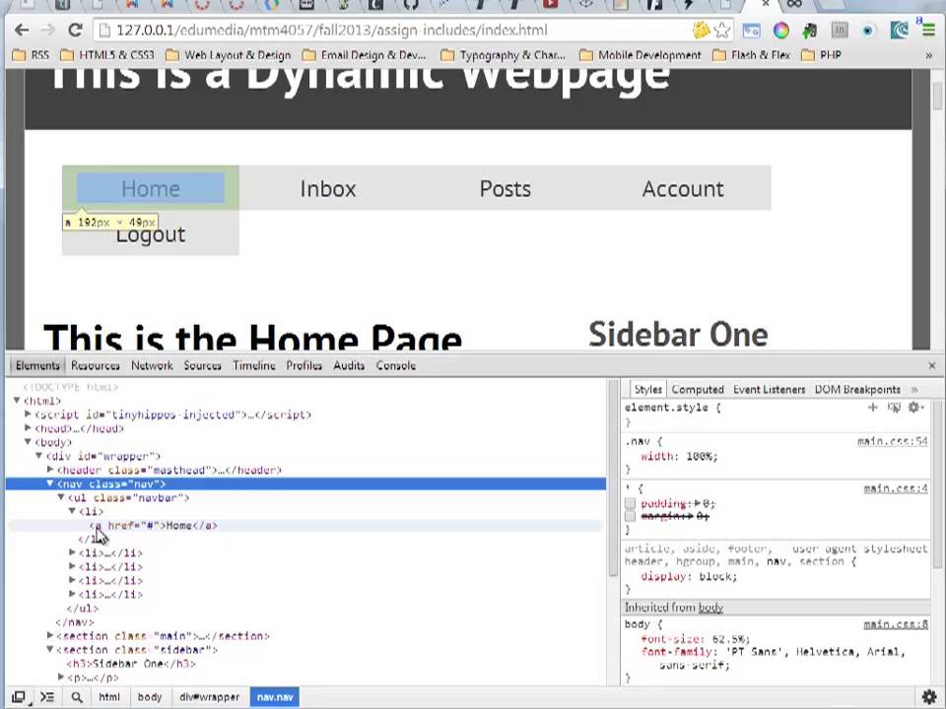Click the browser back arrow
The image size is (946, 709).
tap(22, 31)
